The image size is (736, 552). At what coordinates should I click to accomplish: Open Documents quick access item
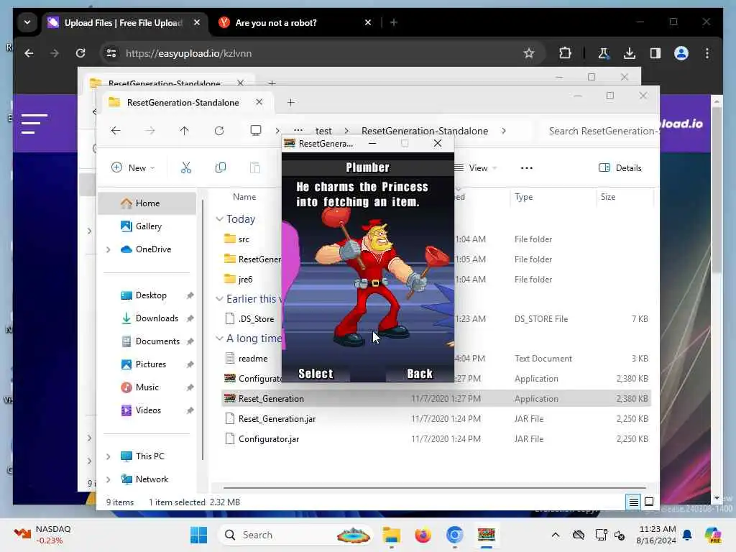157,341
